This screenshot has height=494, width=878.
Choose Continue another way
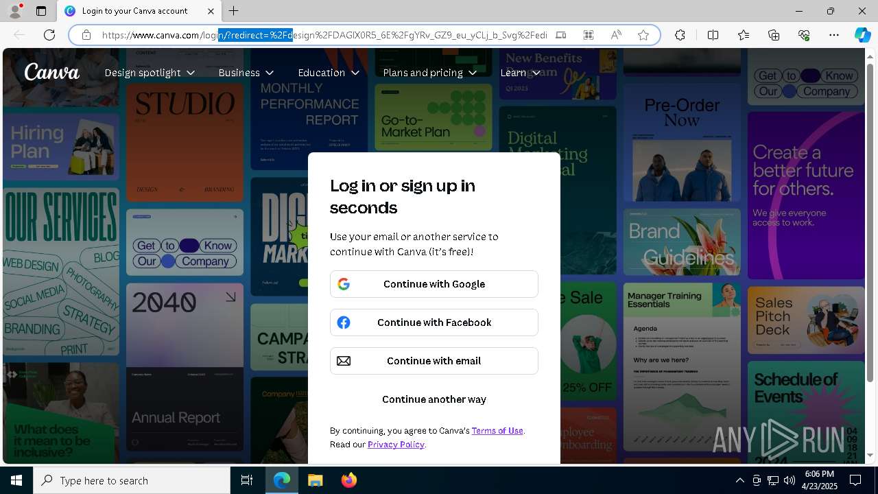[434, 399]
